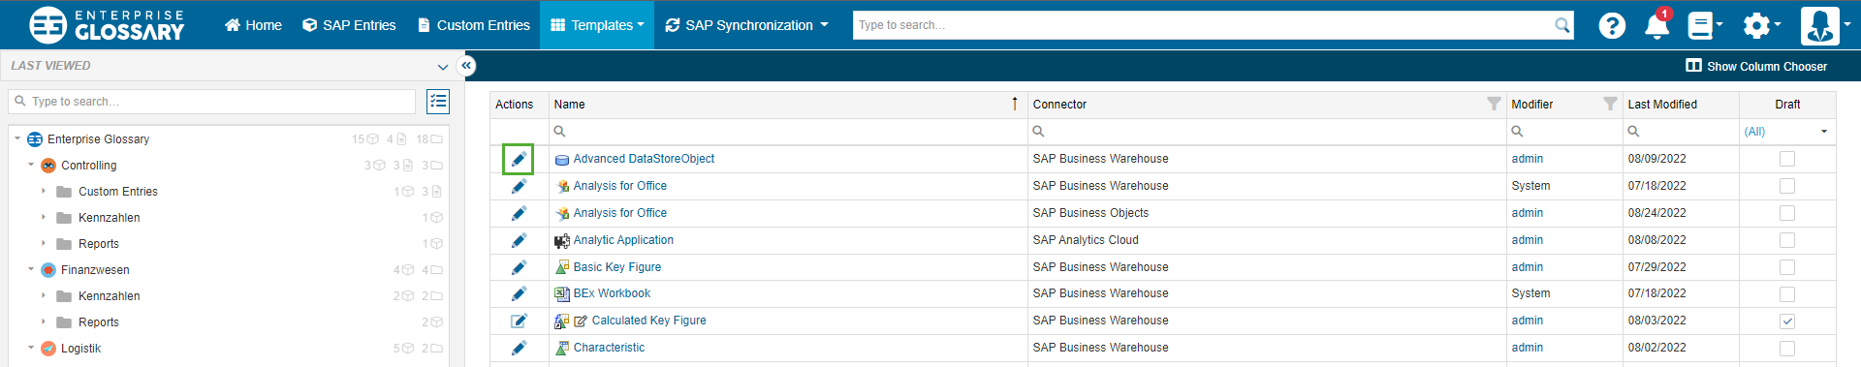This screenshot has width=1861, height=367.
Task: Click the sidebar tree search field
Action: click(212, 102)
